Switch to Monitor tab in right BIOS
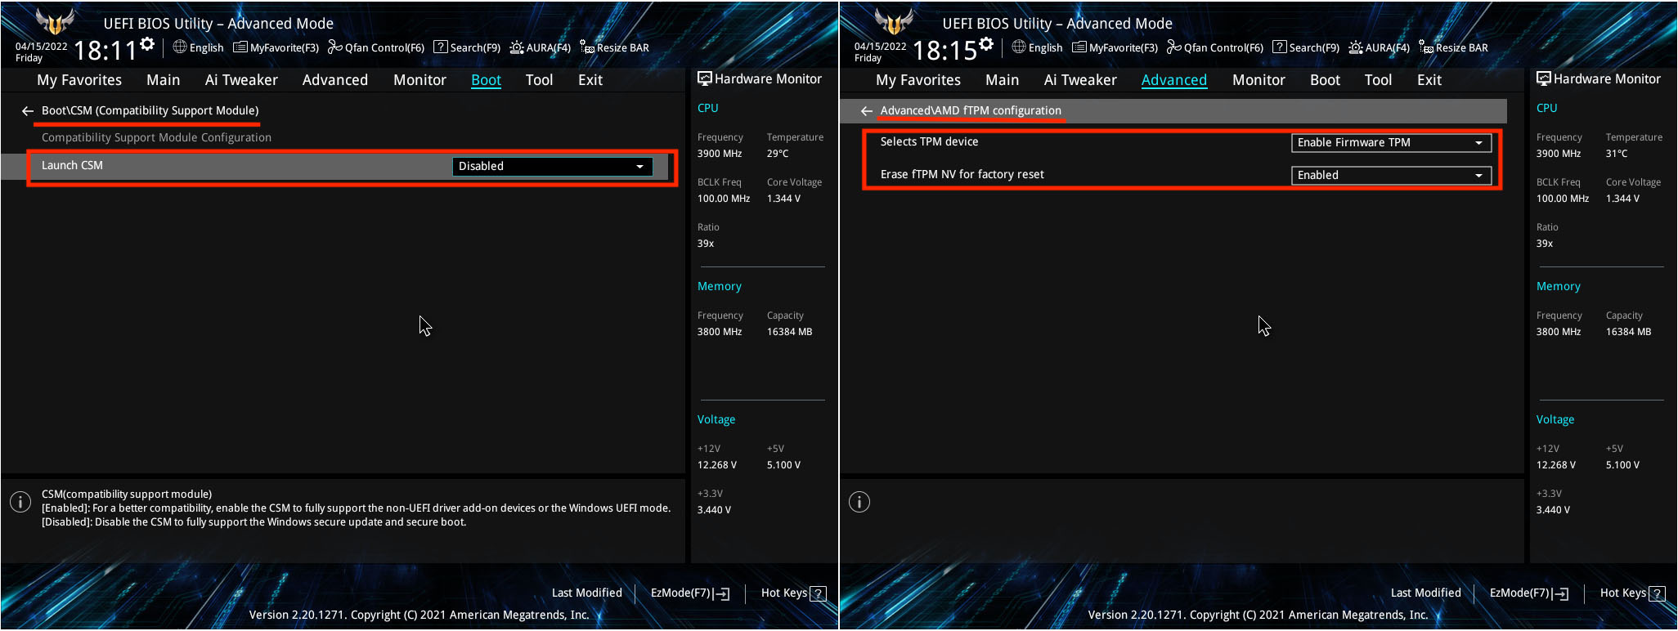 point(1259,80)
